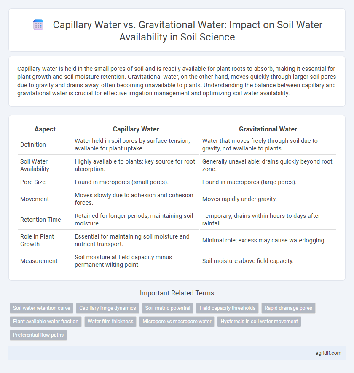354x373 pixels.
Task: Click the article title heading
Action: 188,31
